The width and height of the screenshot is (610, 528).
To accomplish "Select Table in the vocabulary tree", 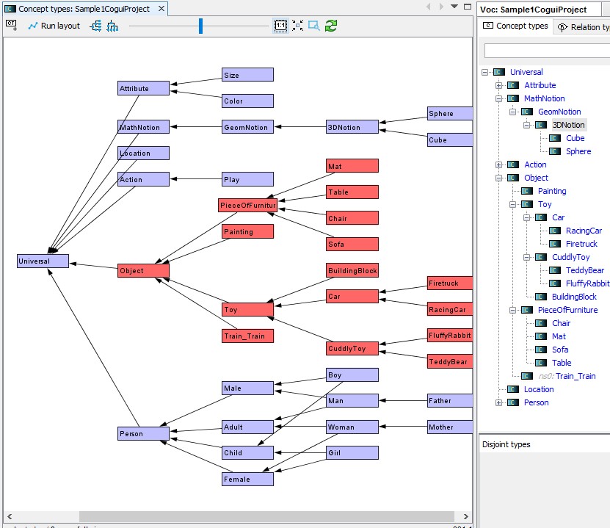I will (x=562, y=363).
